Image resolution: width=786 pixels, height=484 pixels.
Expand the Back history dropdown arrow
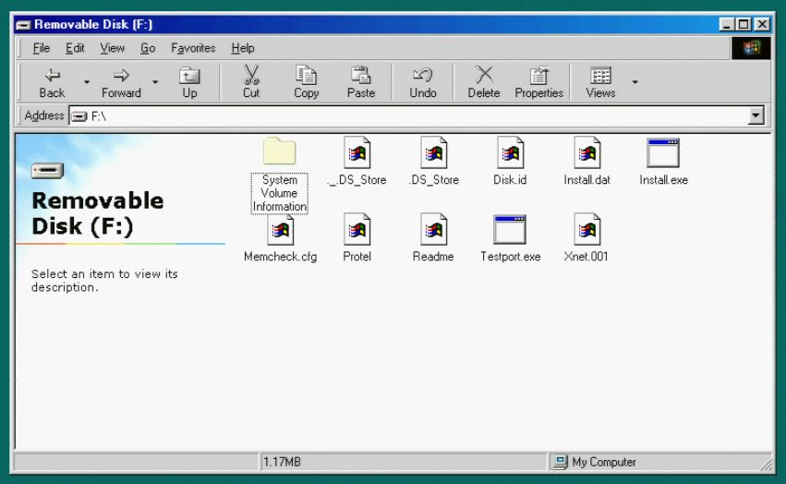coord(87,83)
